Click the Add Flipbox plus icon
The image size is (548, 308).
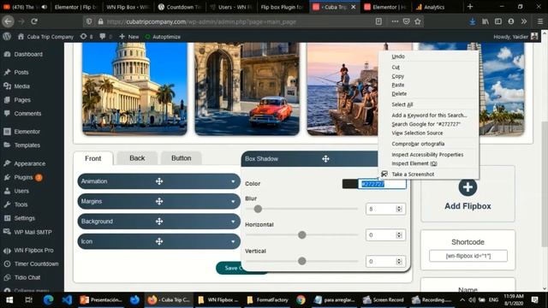[468, 187]
